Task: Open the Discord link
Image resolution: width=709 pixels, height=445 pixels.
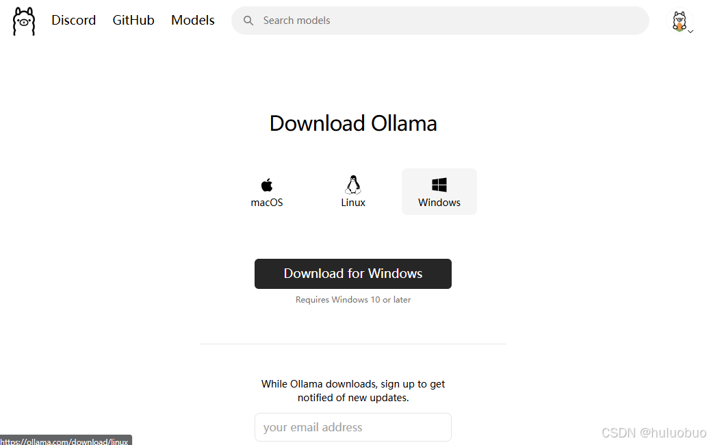Action: pyautogui.click(x=74, y=21)
